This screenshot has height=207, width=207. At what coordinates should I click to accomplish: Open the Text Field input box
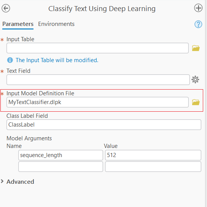98,80
